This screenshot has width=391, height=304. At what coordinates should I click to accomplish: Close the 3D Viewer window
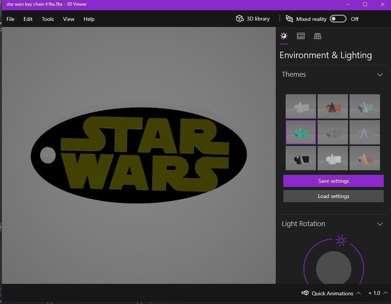coord(383,4)
